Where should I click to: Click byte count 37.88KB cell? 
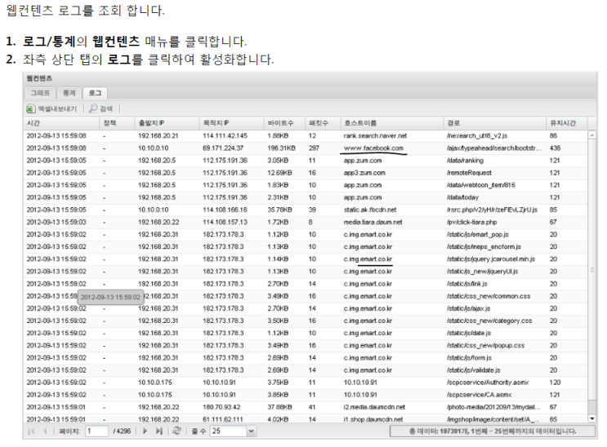click(279, 408)
